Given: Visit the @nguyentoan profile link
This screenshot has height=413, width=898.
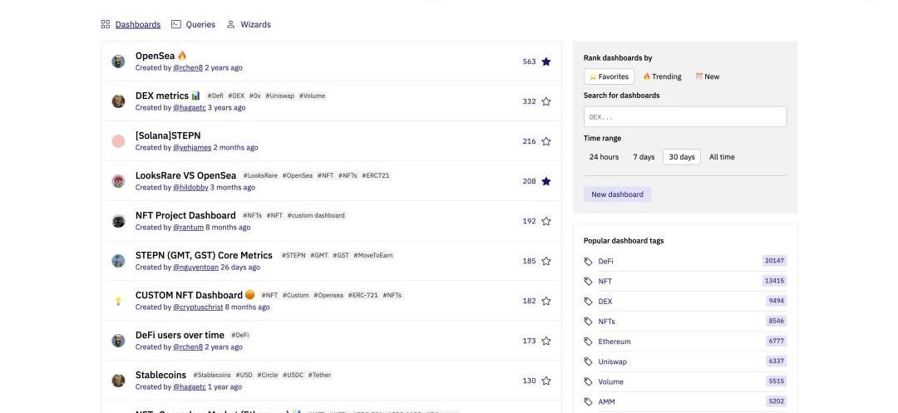Looking at the screenshot, I should click(196, 267).
